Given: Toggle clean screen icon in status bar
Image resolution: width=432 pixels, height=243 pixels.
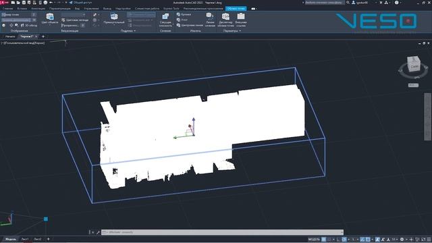Looking at the screenshot, I should coord(423,239).
